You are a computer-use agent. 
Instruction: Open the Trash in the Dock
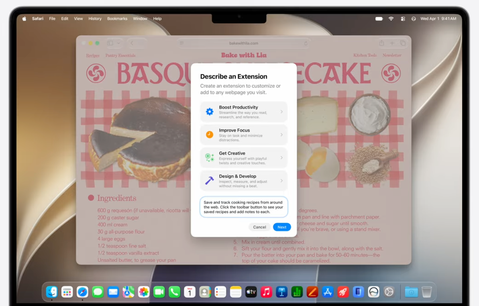(426, 292)
